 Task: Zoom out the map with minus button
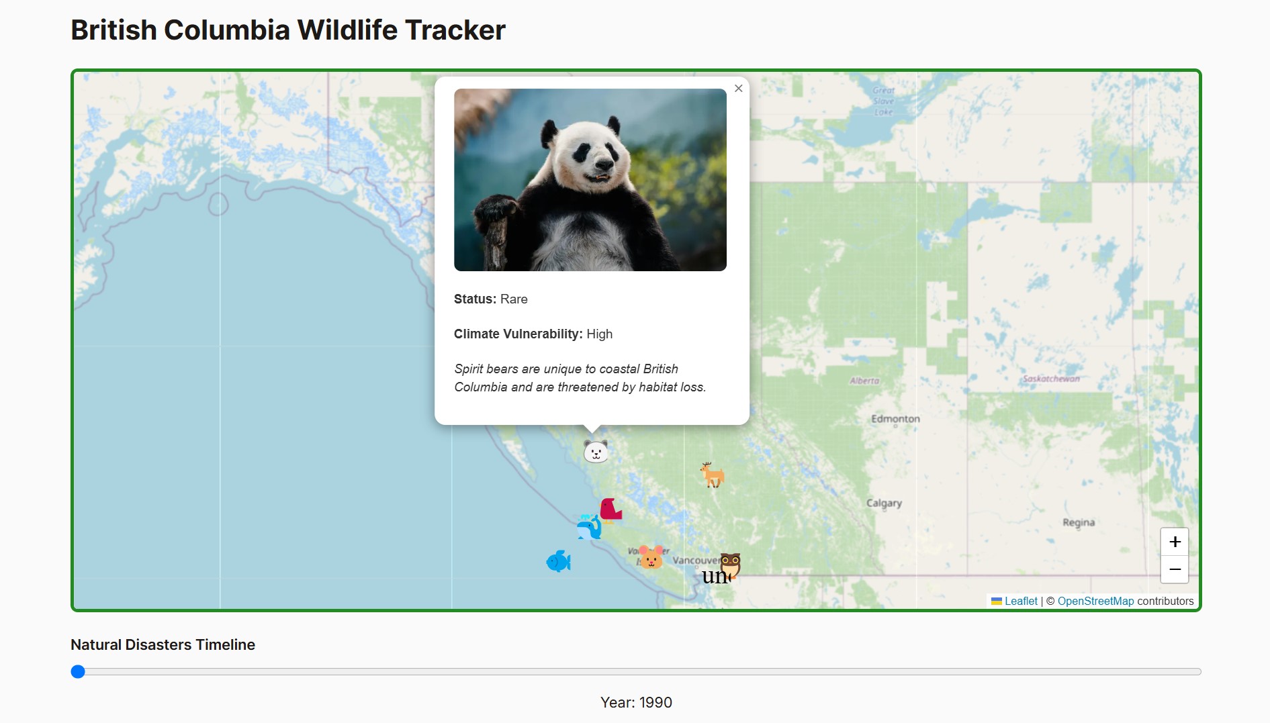[1175, 569]
